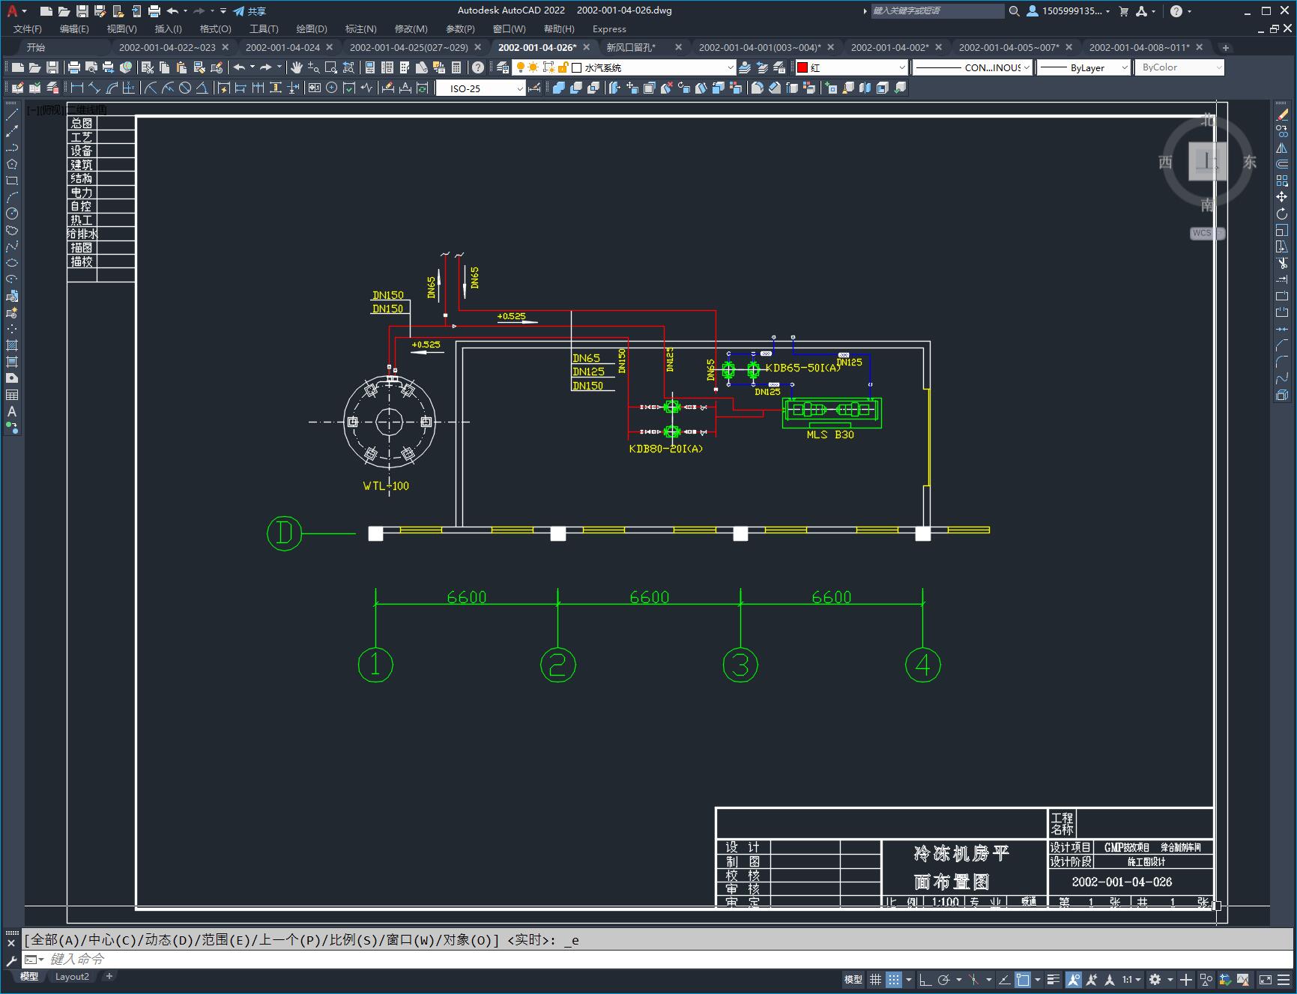Click the keyword search box in title bar
This screenshot has height=994, width=1297.
(x=937, y=10)
